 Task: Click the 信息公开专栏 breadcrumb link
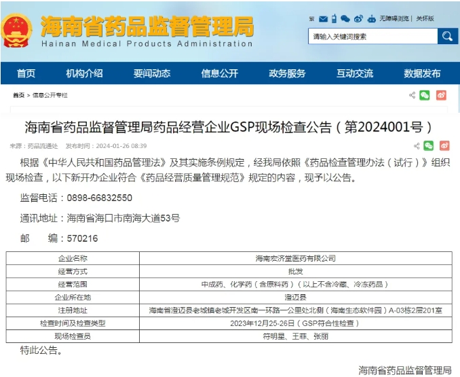(x=50, y=96)
